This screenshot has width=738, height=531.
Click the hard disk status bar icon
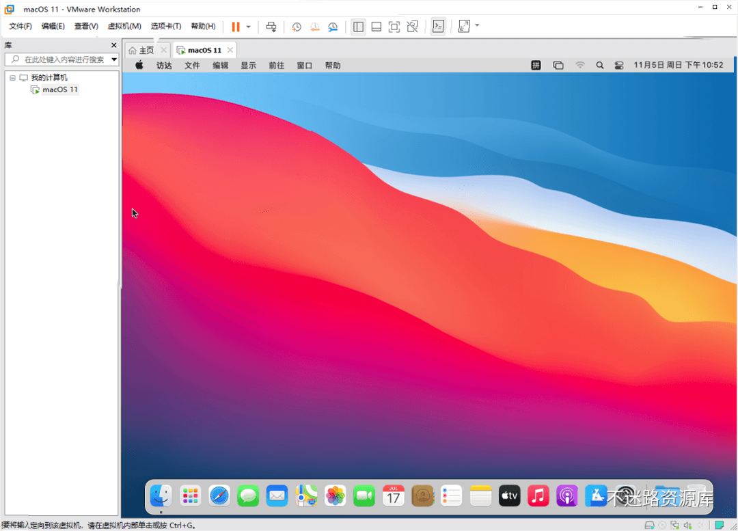coord(650,526)
